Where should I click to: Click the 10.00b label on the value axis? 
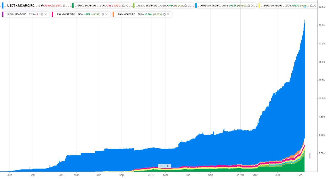(322, 98)
